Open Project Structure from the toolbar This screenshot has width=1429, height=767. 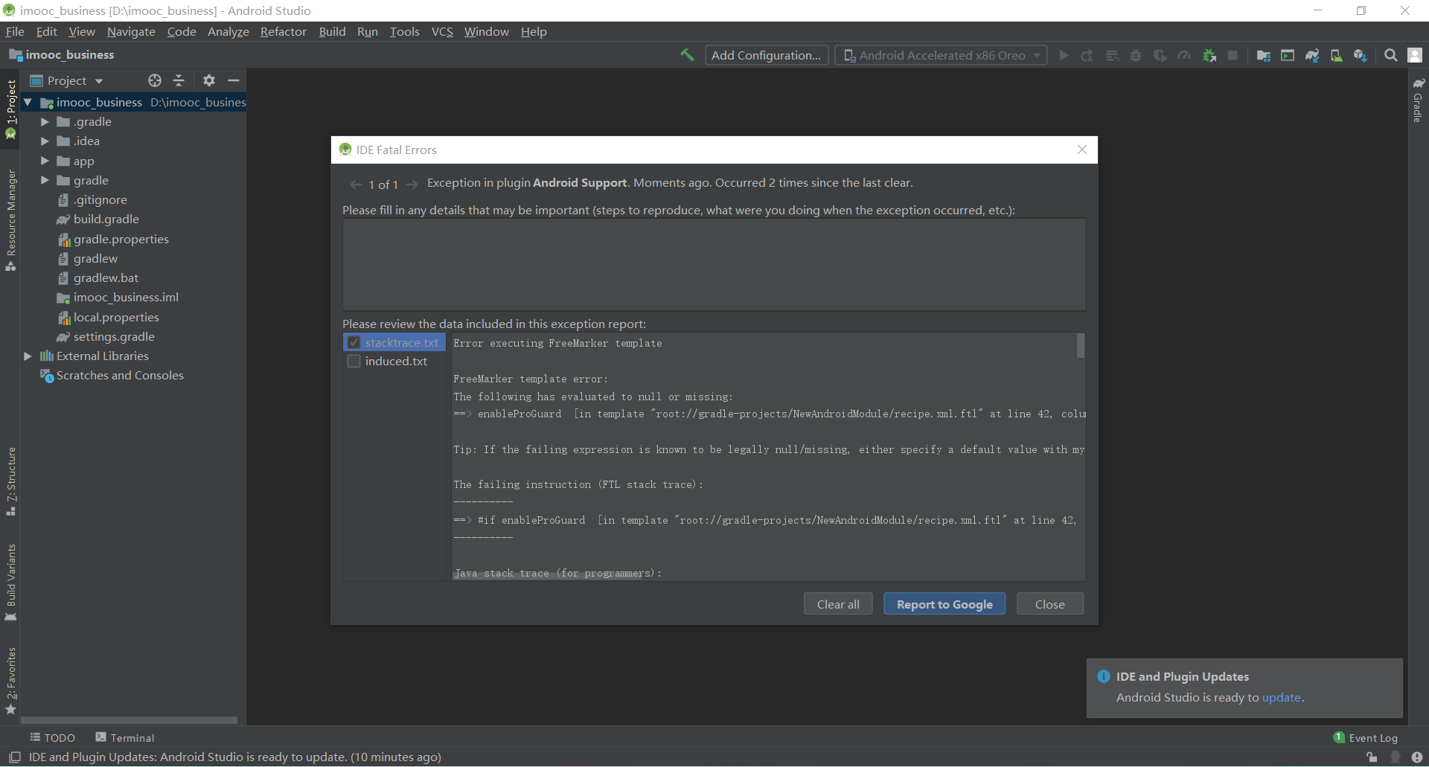click(x=1263, y=55)
